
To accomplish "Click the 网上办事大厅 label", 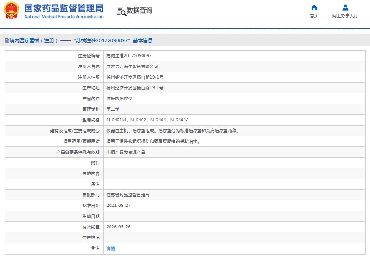I will coord(345,16).
